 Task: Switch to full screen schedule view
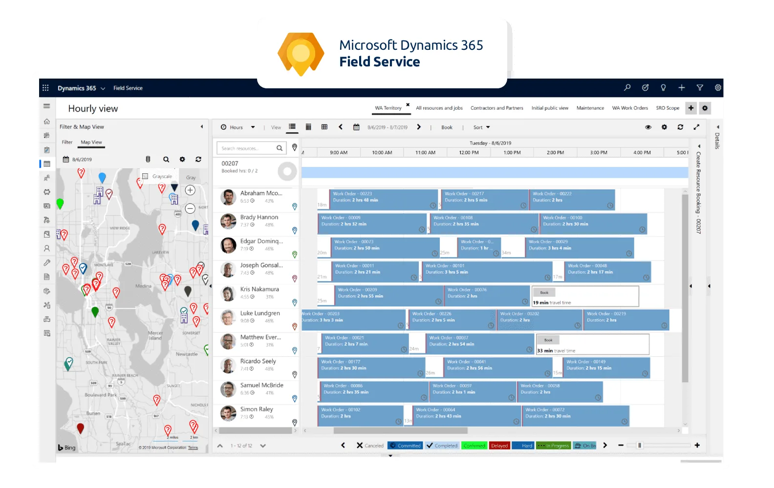tap(696, 127)
